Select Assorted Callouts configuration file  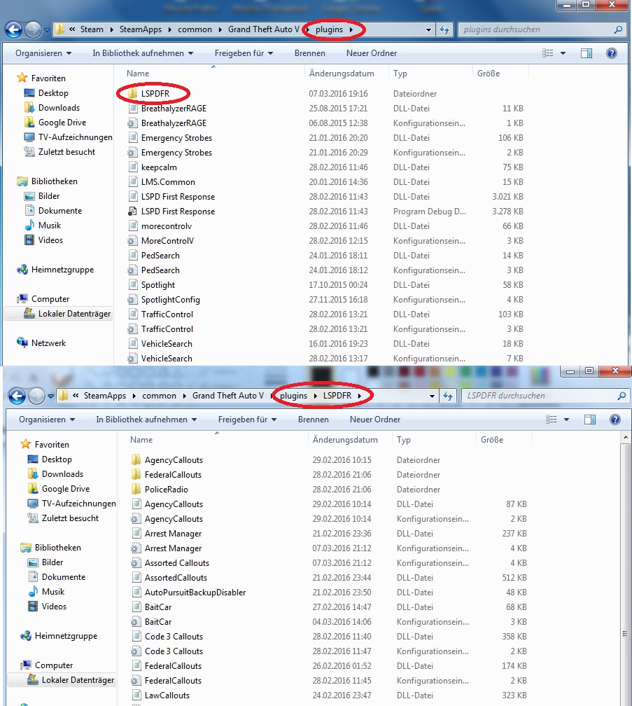(x=177, y=563)
